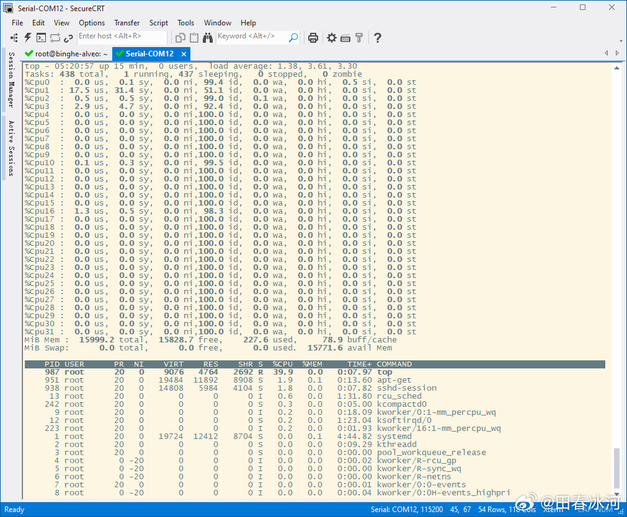Click the tab scroll right arrow
Viewport: 627px width, 517px height.
click(617, 53)
